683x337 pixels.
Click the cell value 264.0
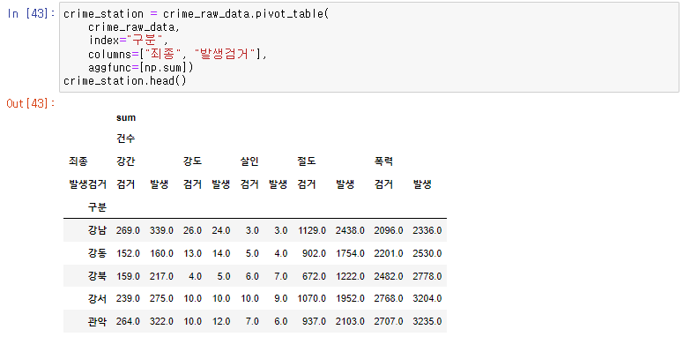pyautogui.click(x=128, y=321)
